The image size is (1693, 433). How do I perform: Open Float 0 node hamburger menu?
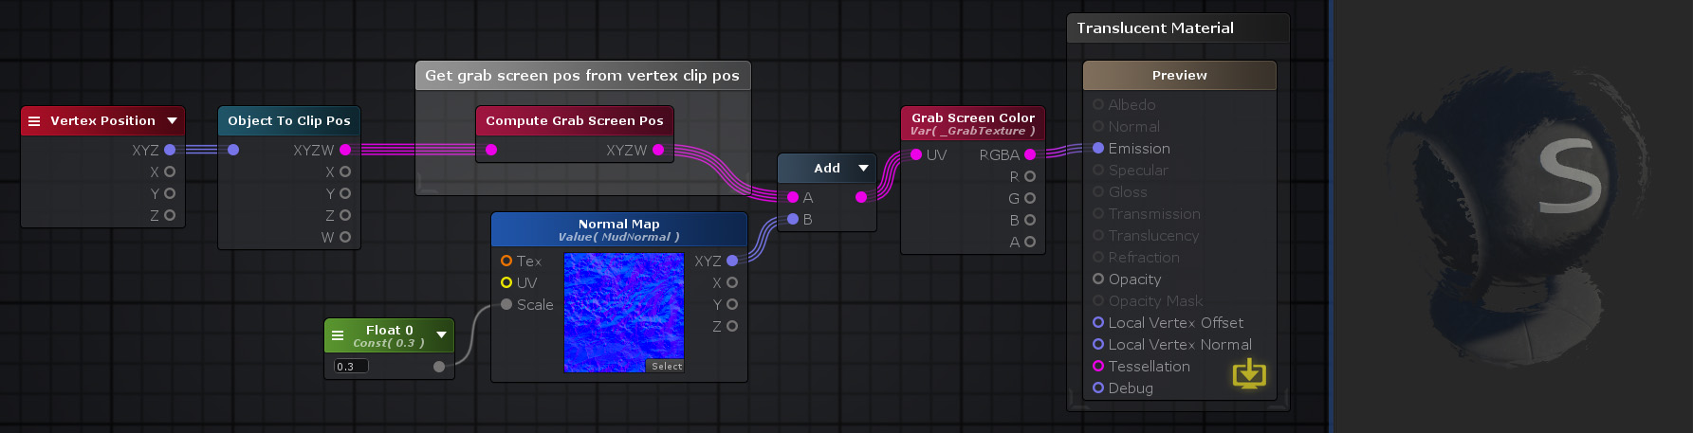338,335
